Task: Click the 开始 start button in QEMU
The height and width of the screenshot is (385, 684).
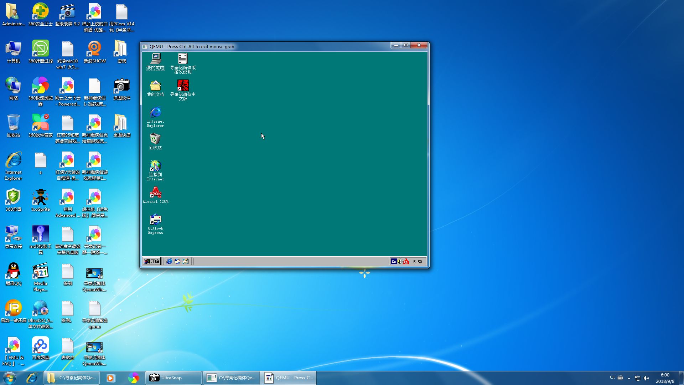Action: (152, 261)
